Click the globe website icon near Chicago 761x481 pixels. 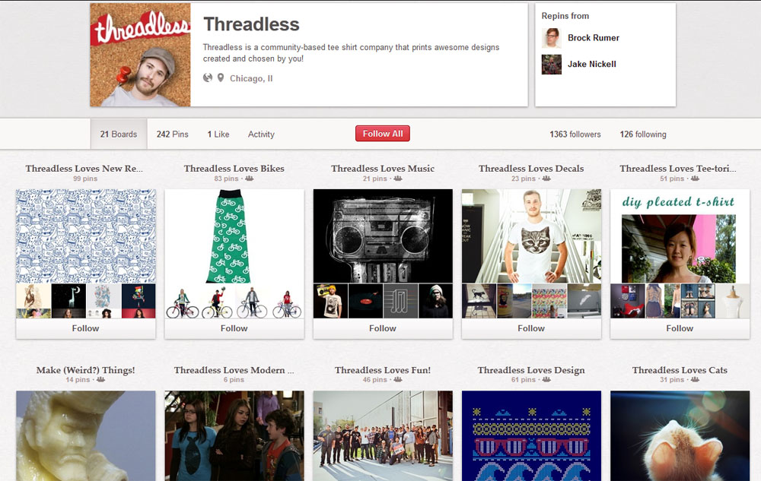coord(208,78)
